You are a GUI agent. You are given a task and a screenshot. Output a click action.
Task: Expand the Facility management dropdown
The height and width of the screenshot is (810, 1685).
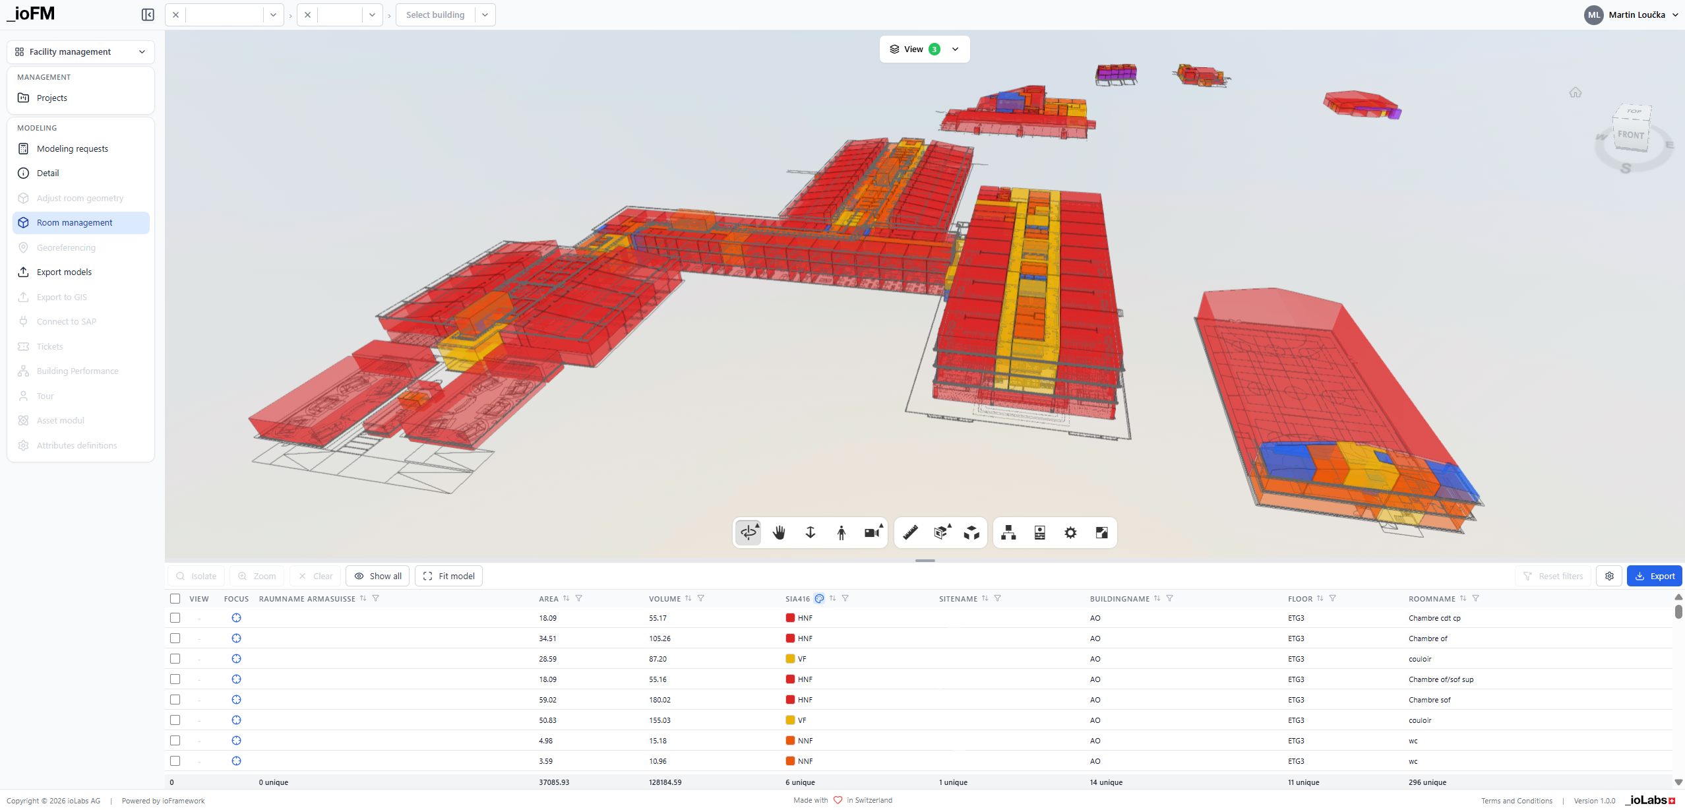point(80,51)
